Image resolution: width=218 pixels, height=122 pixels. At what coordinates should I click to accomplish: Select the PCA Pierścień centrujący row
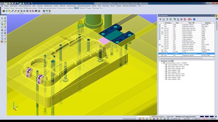[x=186, y=46]
